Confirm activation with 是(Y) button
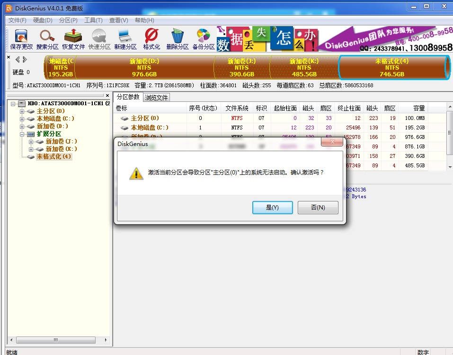Screen dimensions: 453x355 coord(273,208)
